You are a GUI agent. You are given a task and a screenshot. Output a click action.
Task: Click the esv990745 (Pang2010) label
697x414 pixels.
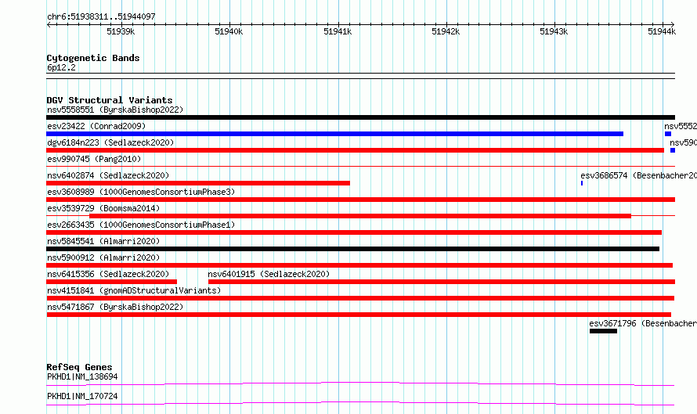pyautogui.click(x=94, y=159)
